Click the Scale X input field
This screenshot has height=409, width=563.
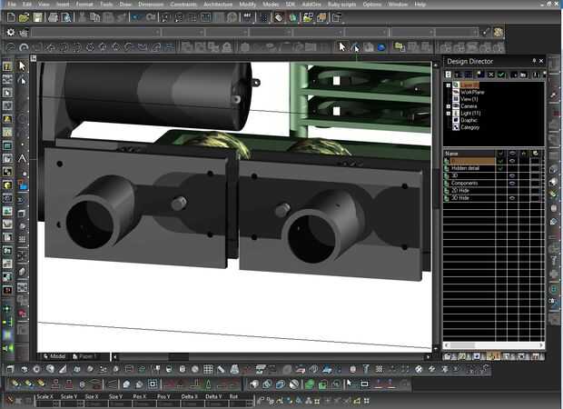(x=43, y=403)
